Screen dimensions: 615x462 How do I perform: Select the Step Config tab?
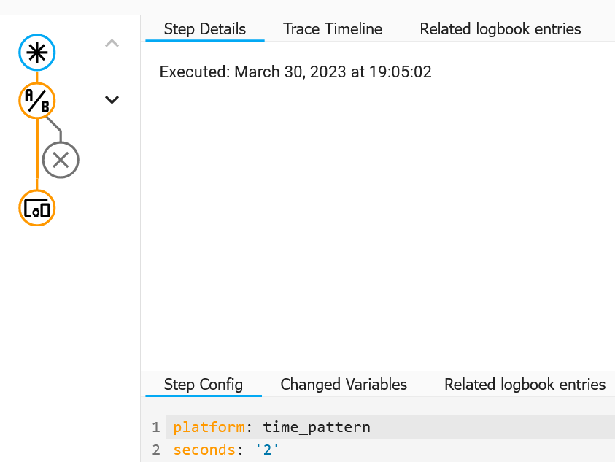click(x=203, y=384)
